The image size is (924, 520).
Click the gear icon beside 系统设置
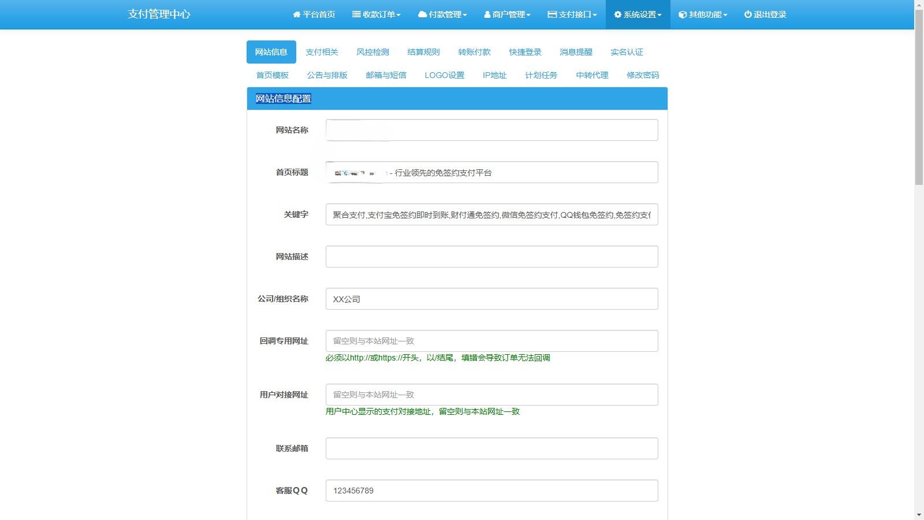coord(618,14)
